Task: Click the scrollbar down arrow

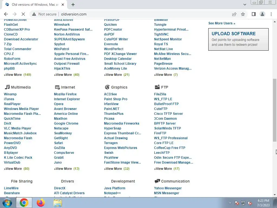Action: pos(275,195)
